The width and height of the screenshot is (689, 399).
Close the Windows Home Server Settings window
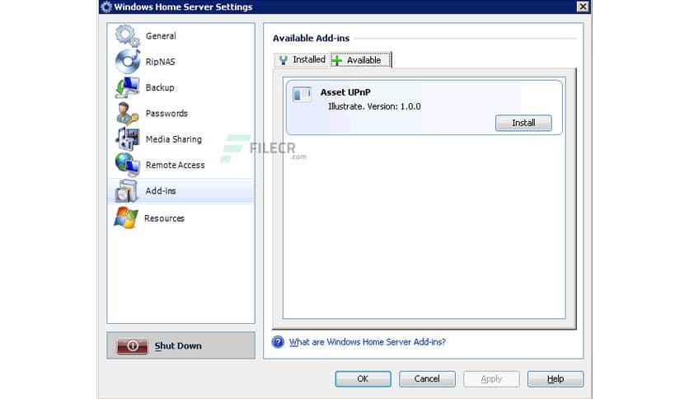[x=583, y=7]
